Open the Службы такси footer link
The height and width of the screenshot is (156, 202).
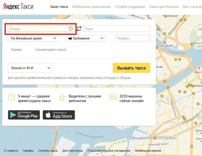coord(48,151)
